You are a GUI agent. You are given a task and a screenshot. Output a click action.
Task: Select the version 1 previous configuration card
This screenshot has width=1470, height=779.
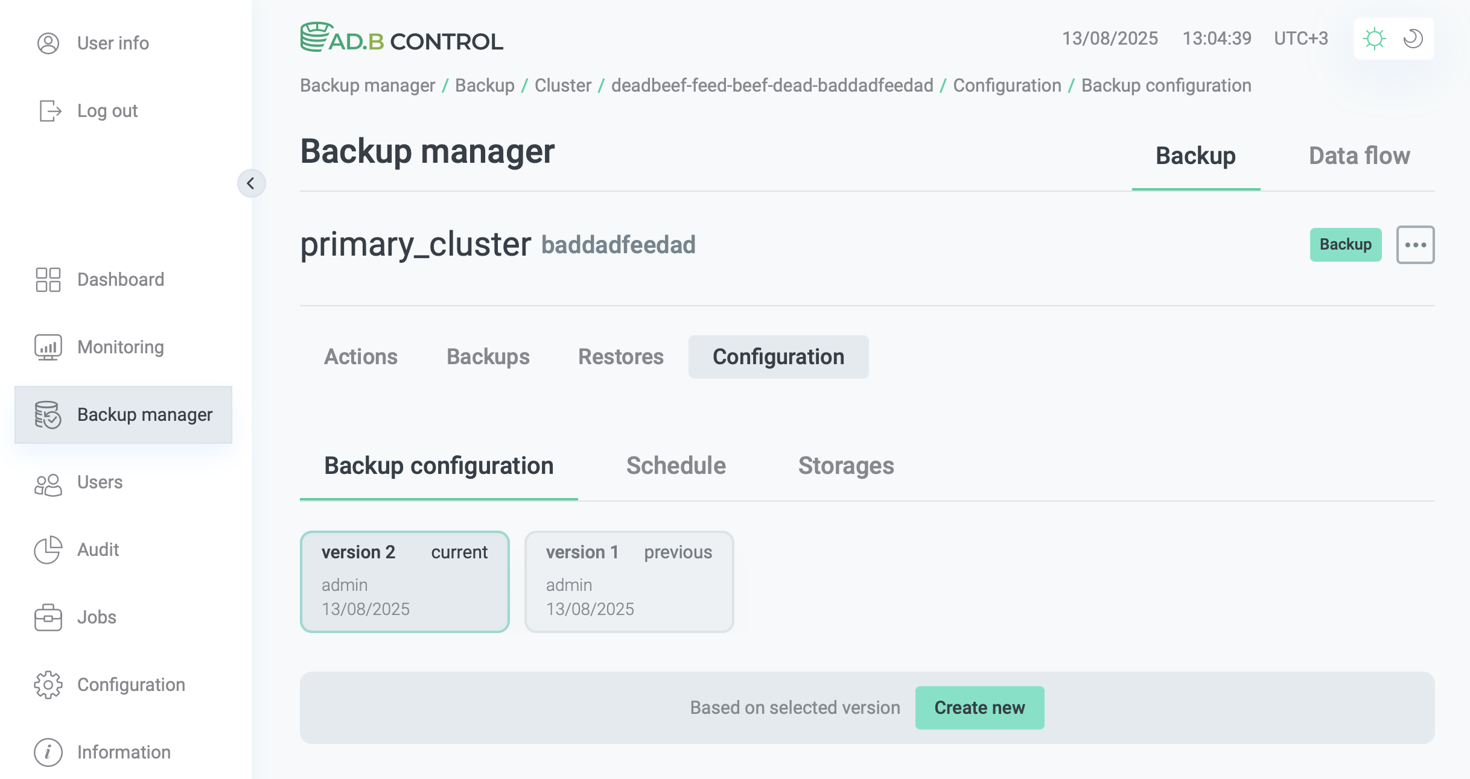click(629, 581)
